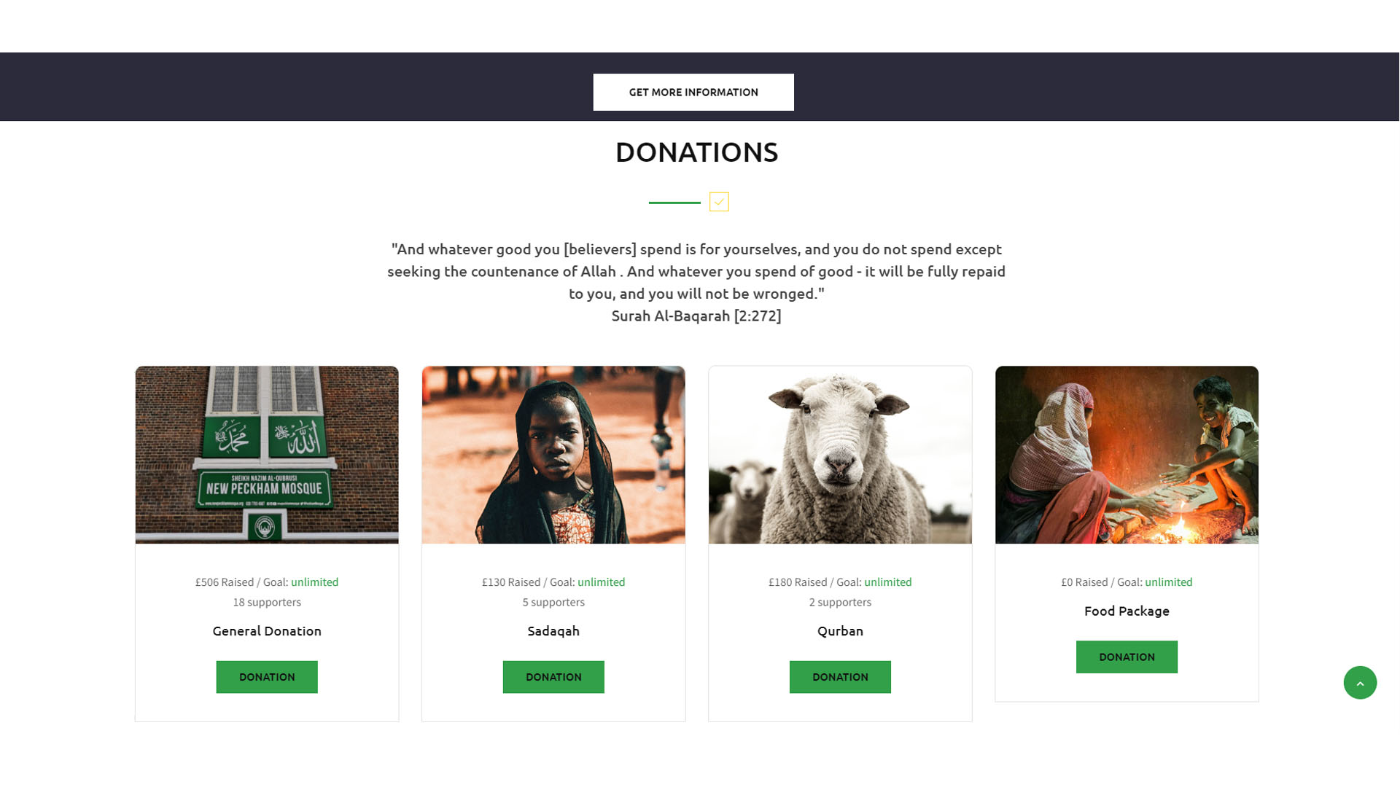Open the Food Package fire photo
The image size is (1400, 787).
(x=1127, y=455)
